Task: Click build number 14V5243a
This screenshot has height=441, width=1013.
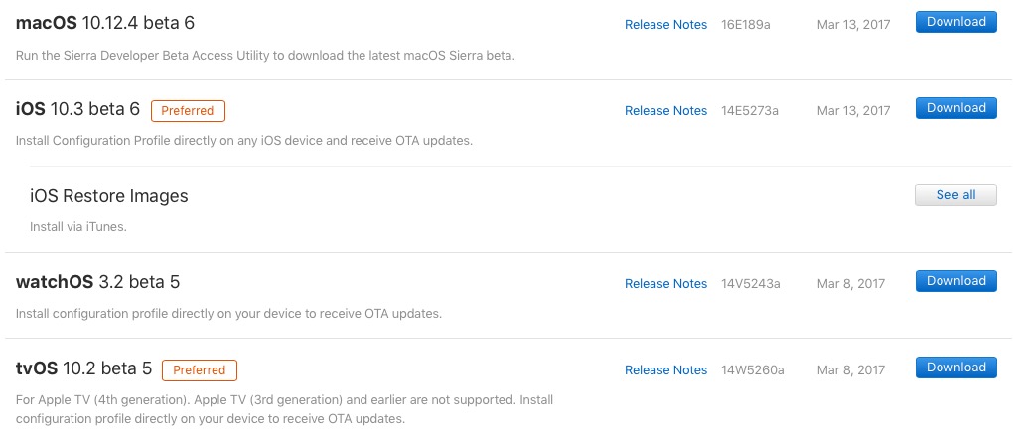Action: tap(751, 284)
